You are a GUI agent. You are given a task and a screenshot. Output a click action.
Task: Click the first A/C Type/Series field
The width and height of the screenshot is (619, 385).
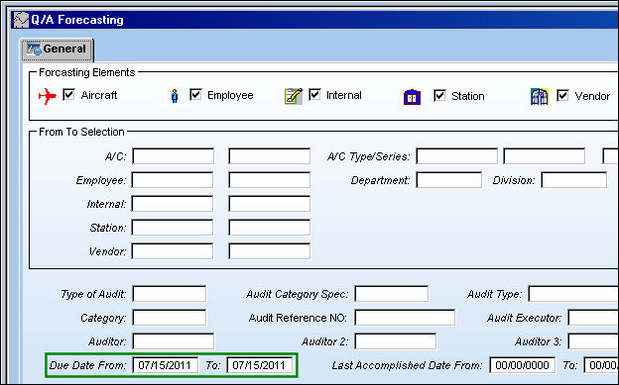click(456, 156)
